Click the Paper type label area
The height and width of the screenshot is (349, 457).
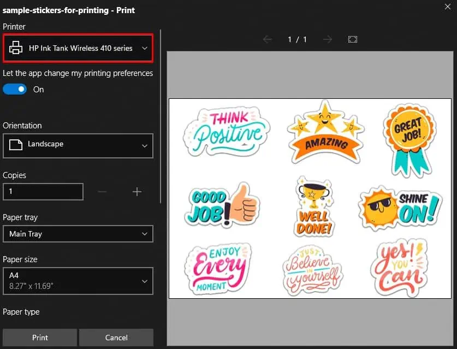(x=22, y=311)
